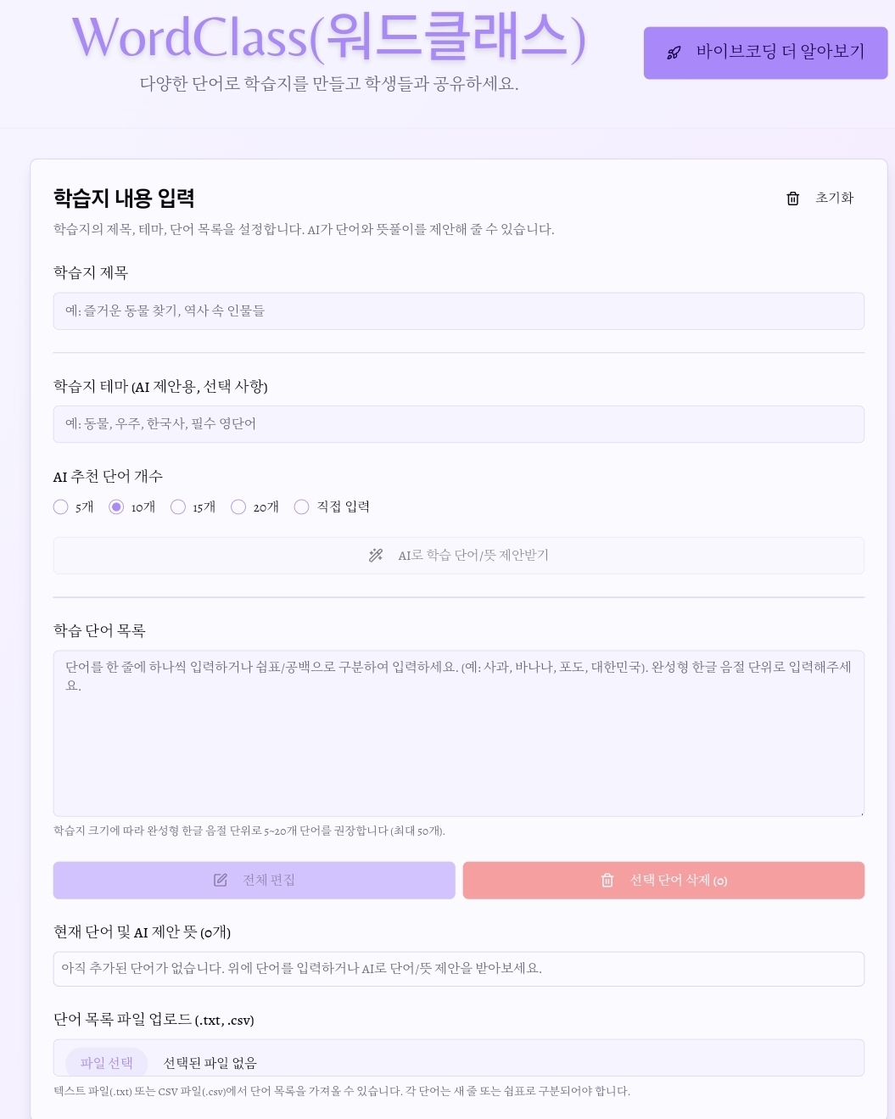The image size is (895, 1119).
Task: Click the magic wand AI suggestion icon
Action: pyautogui.click(x=376, y=555)
